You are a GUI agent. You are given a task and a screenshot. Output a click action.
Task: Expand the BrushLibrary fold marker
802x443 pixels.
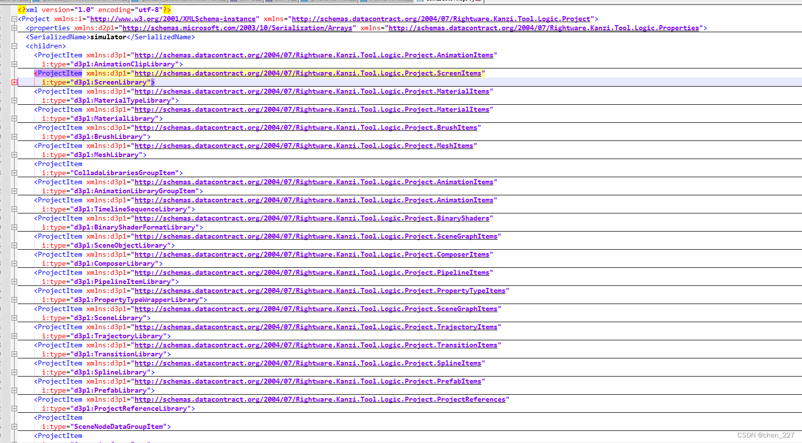(x=14, y=137)
